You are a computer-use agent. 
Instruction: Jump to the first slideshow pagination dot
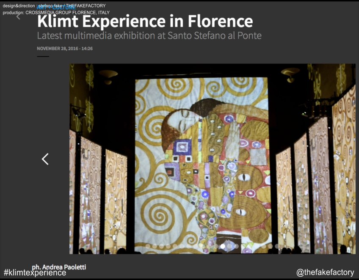click(x=148, y=246)
